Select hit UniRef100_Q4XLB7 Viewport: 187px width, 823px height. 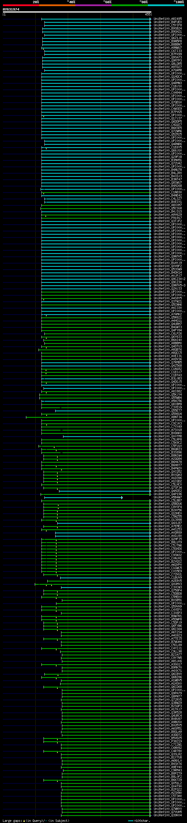tap(168, 523)
